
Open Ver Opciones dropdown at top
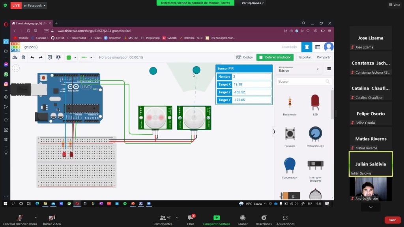253,3
